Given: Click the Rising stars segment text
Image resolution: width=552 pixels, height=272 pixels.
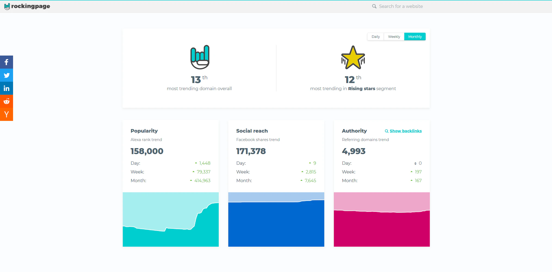Looking at the screenshot, I should [x=353, y=88].
